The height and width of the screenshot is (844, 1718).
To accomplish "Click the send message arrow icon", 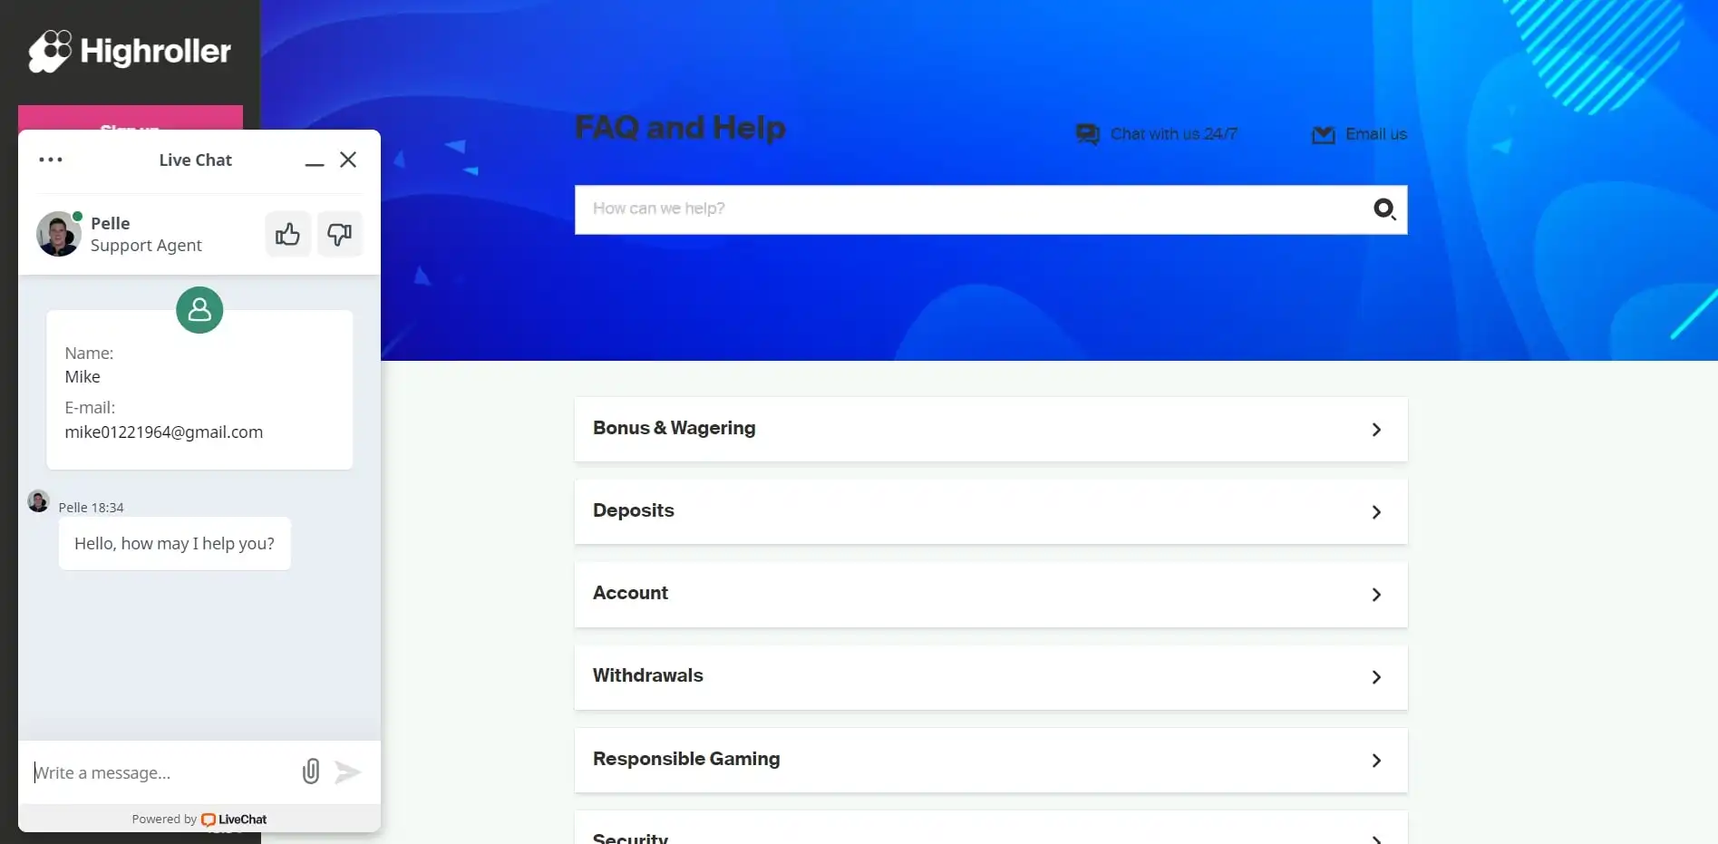I will [348, 771].
